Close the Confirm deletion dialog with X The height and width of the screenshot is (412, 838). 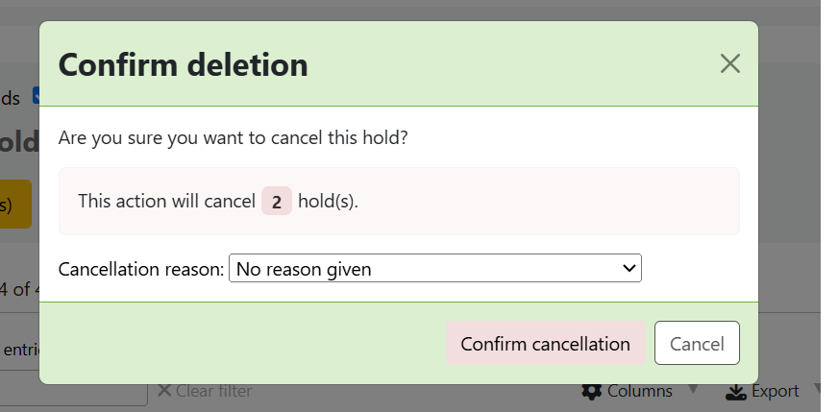pyautogui.click(x=730, y=63)
